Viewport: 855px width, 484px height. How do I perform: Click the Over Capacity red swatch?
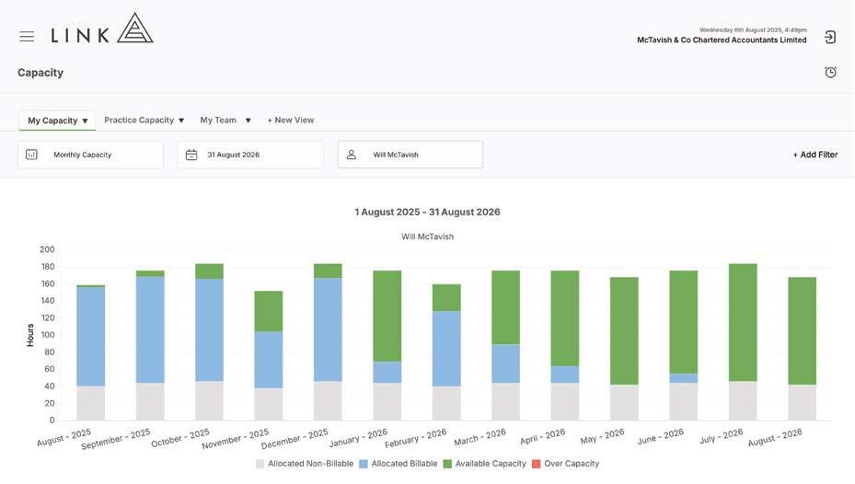(x=536, y=464)
